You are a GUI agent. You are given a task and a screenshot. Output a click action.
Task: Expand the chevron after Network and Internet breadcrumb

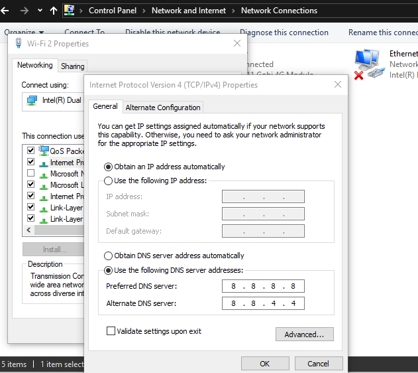[x=234, y=11]
